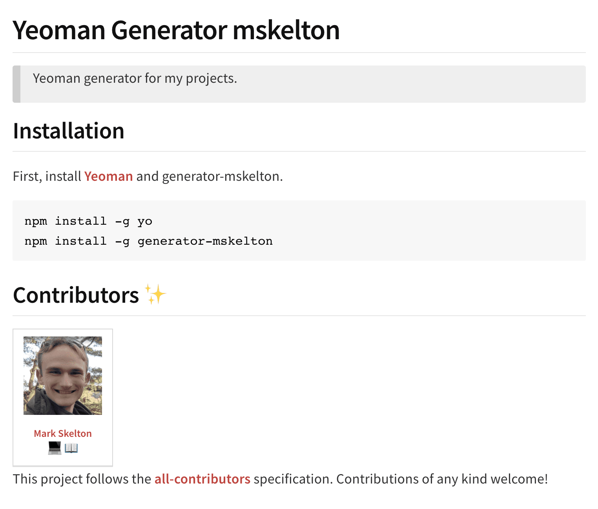
Task: Visit the Mark Skelton name link
Action: 63,433
